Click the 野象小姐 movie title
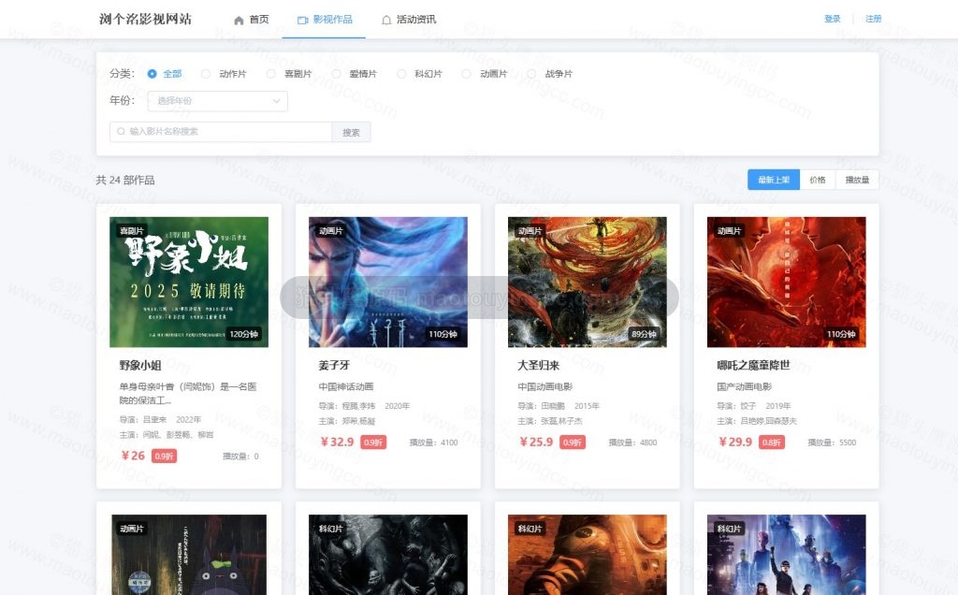 click(x=140, y=365)
